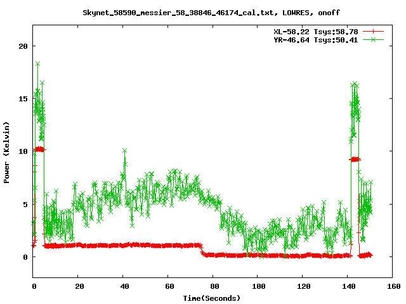This screenshot has height=304, width=406.
Task: Click the plot title Skynet_58590_messier_58 text
Action: click(x=211, y=13)
